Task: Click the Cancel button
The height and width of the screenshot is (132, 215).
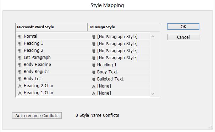Action: click(x=183, y=37)
